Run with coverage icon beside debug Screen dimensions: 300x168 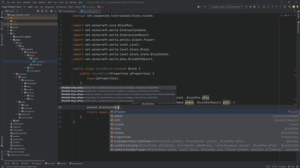(x=254, y=7)
